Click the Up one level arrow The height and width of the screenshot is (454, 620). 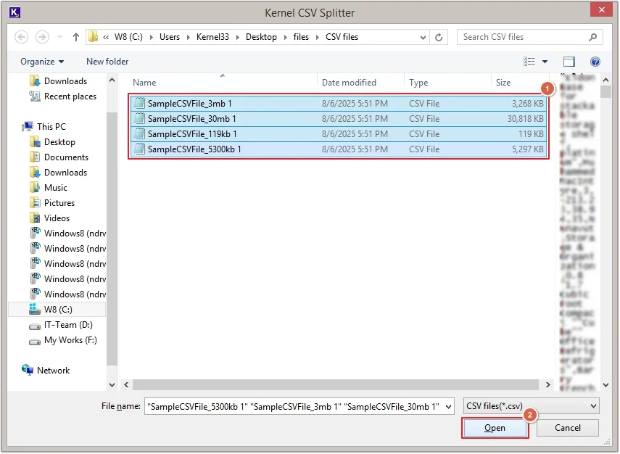tap(76, 37)
